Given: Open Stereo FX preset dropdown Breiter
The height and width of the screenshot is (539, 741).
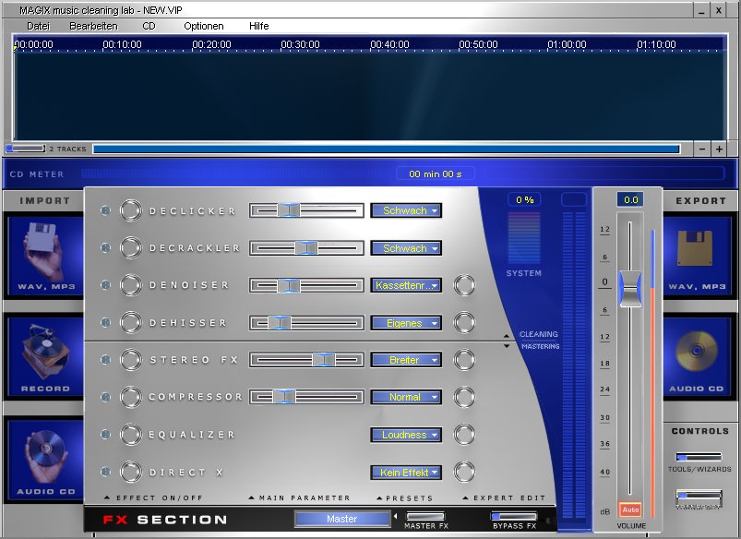Looking at the screenshot, I should 406,360.
